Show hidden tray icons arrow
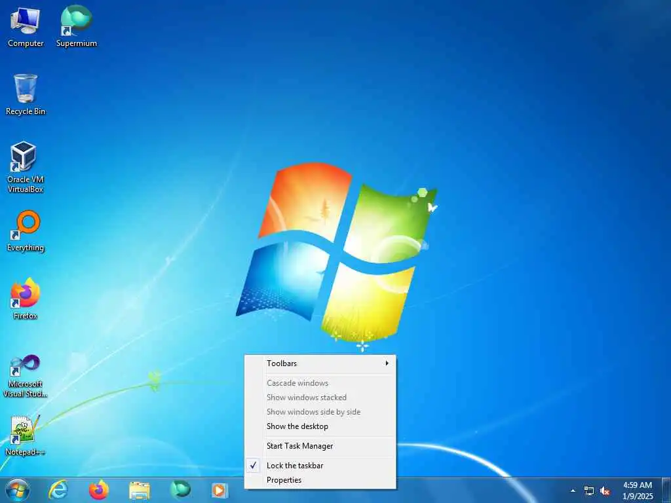Screen dimensions: 671x503 tap(573, 491)
